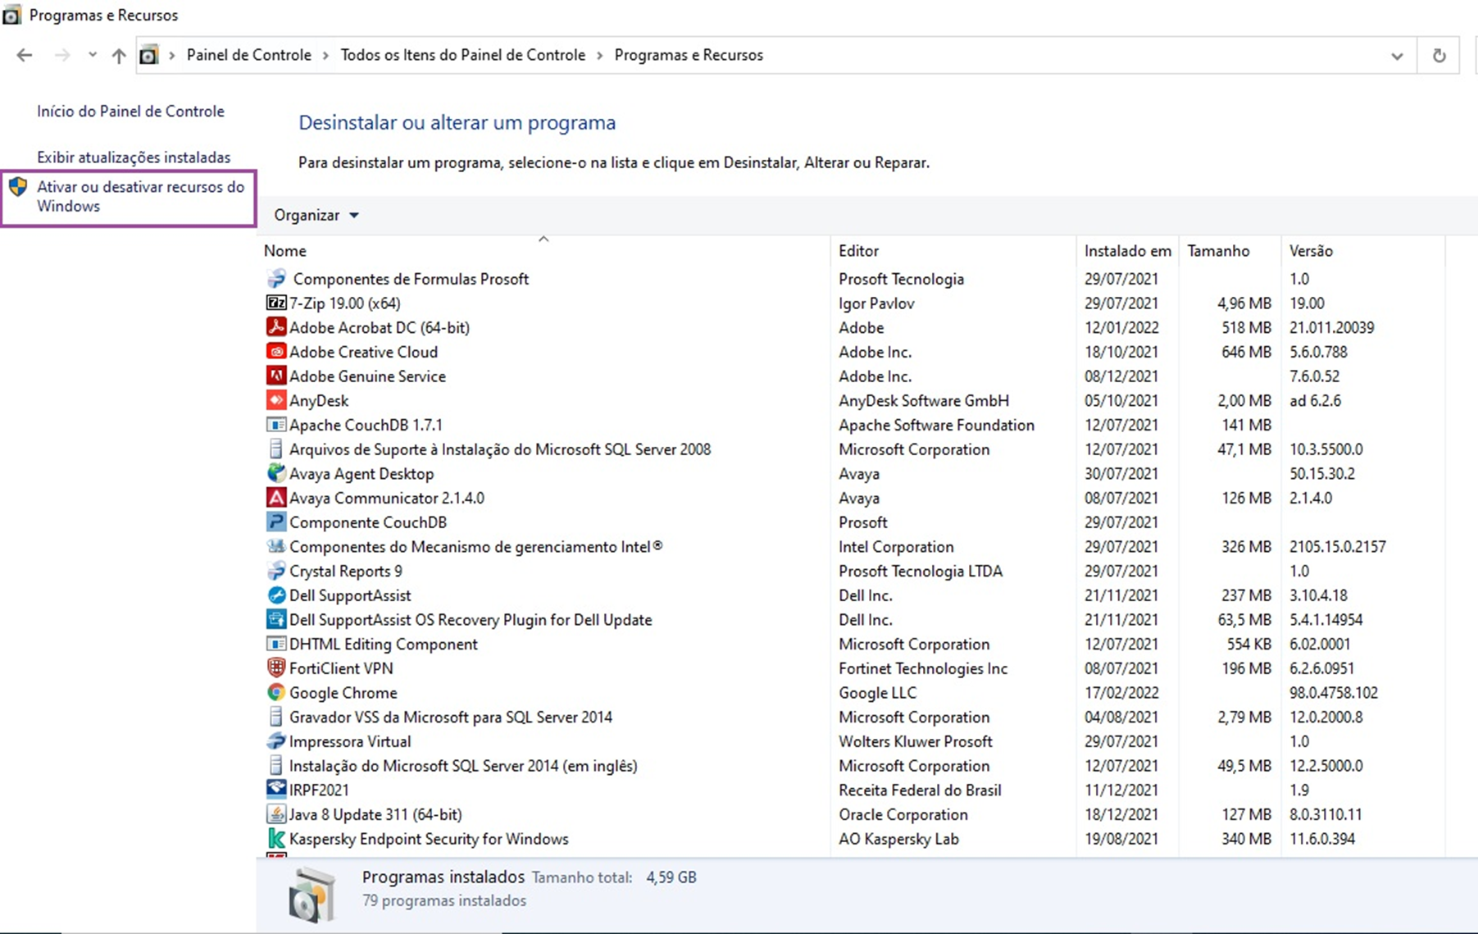Click the Crystal Reports 9 icon
1478x934 pixels.
(x=276, y=571)
